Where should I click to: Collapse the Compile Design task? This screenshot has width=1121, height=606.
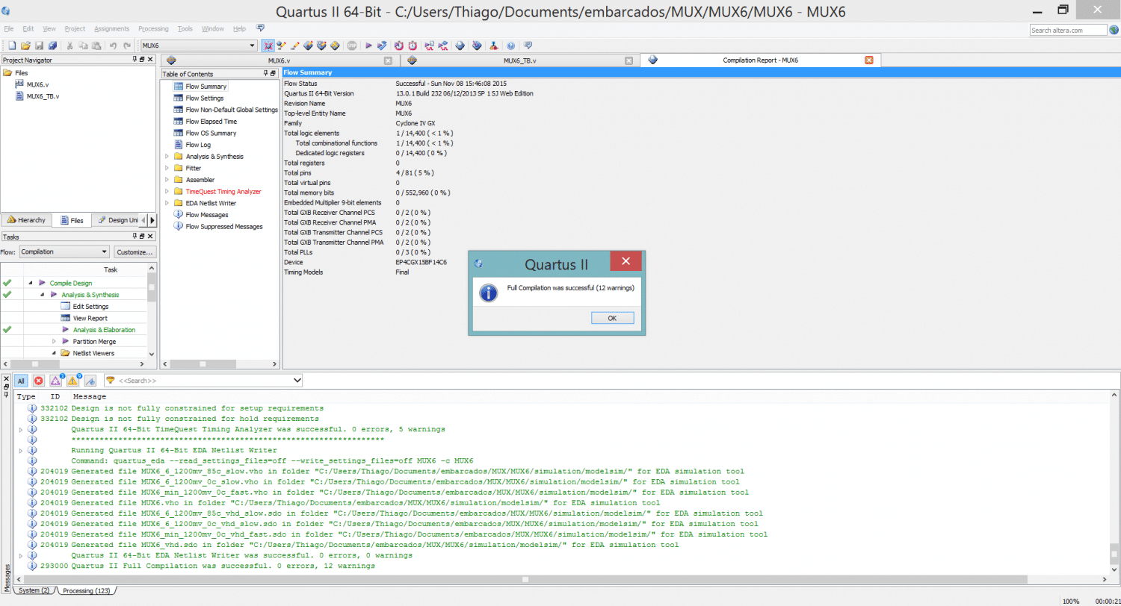(31, 283)
